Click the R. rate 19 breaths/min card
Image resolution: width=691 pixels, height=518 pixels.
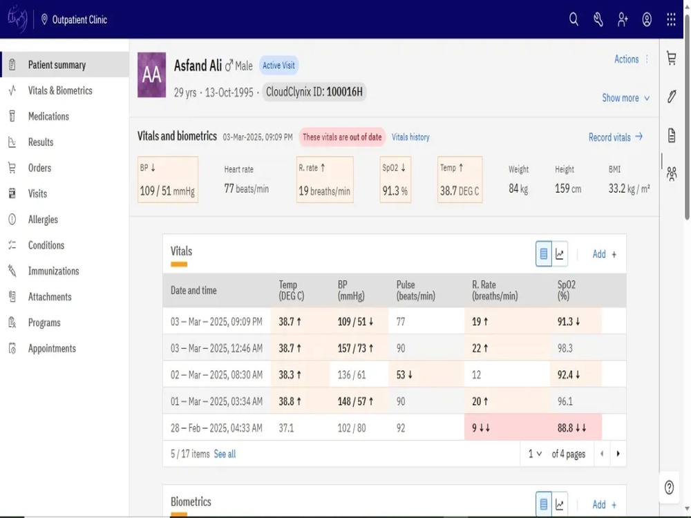tap(325, 180)
